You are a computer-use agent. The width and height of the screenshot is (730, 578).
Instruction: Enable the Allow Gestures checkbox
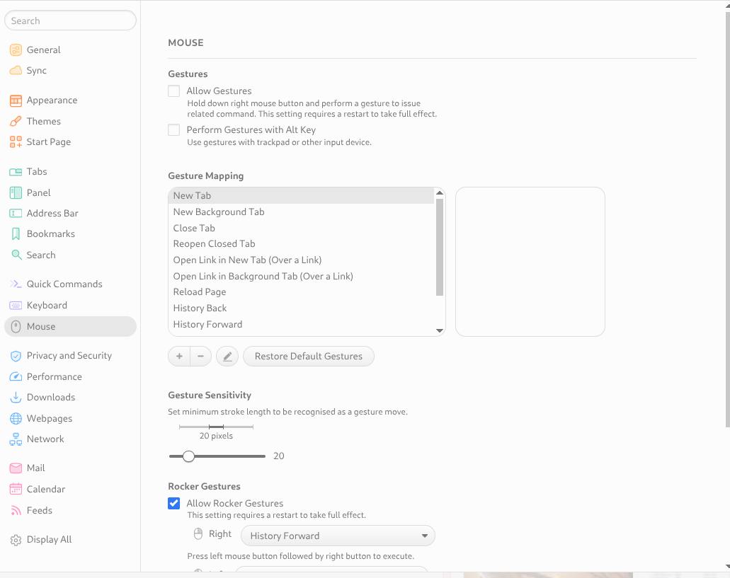[173, 91]
